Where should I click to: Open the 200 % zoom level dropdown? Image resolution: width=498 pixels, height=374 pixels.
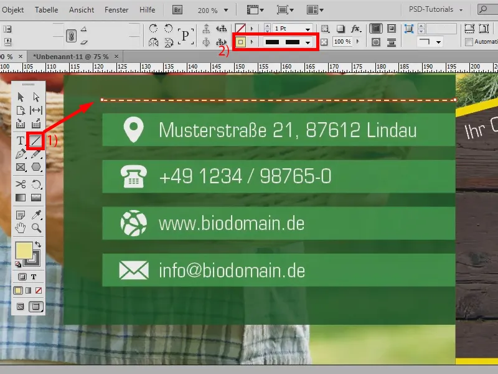pos(226,10)
